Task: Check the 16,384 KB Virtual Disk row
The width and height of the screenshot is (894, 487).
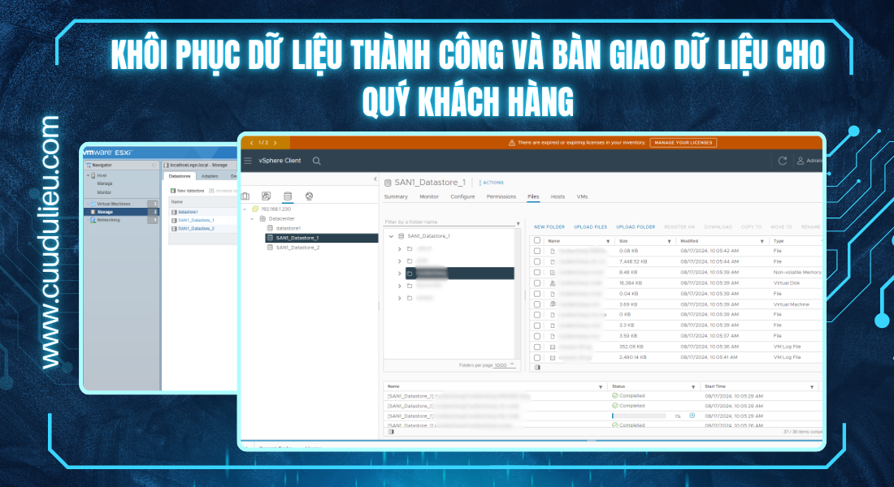Action: click(537, 283)
